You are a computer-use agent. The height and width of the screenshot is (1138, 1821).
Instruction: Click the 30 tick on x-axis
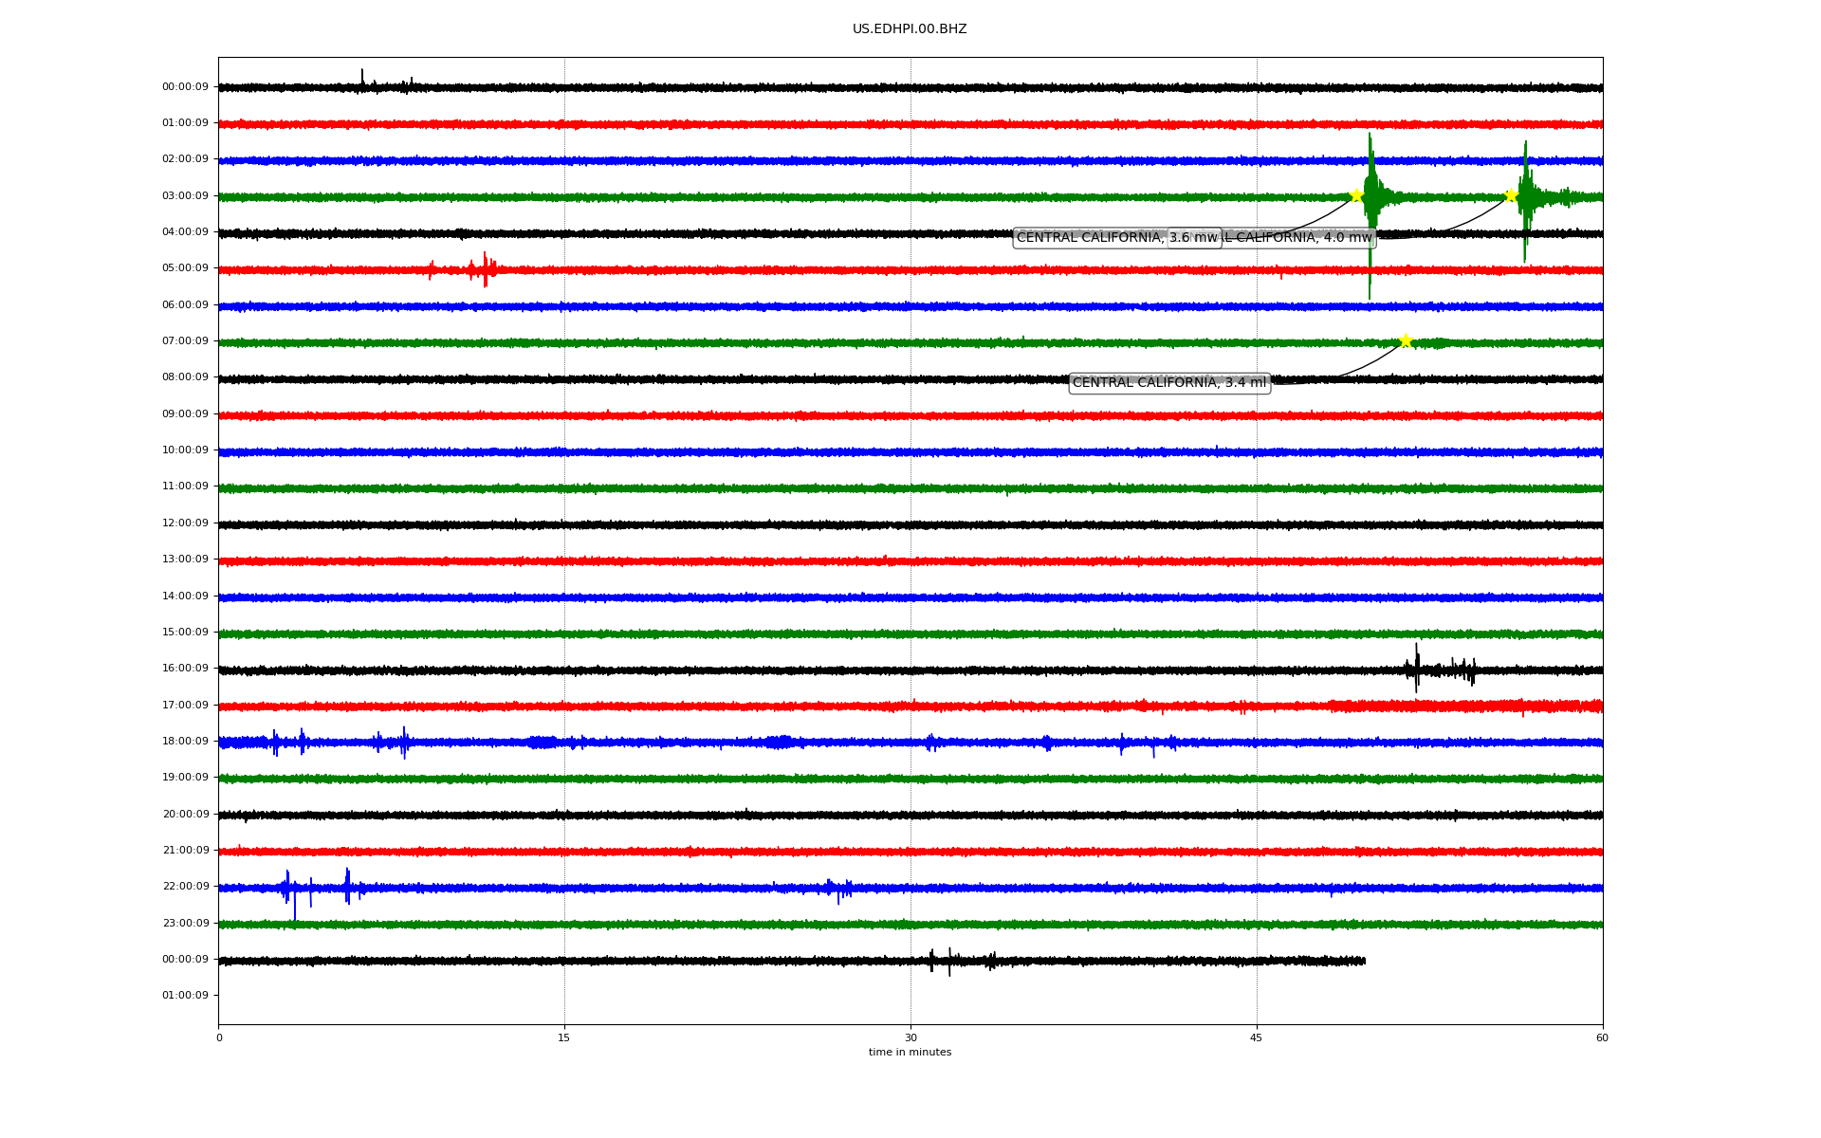point(910,1037)
